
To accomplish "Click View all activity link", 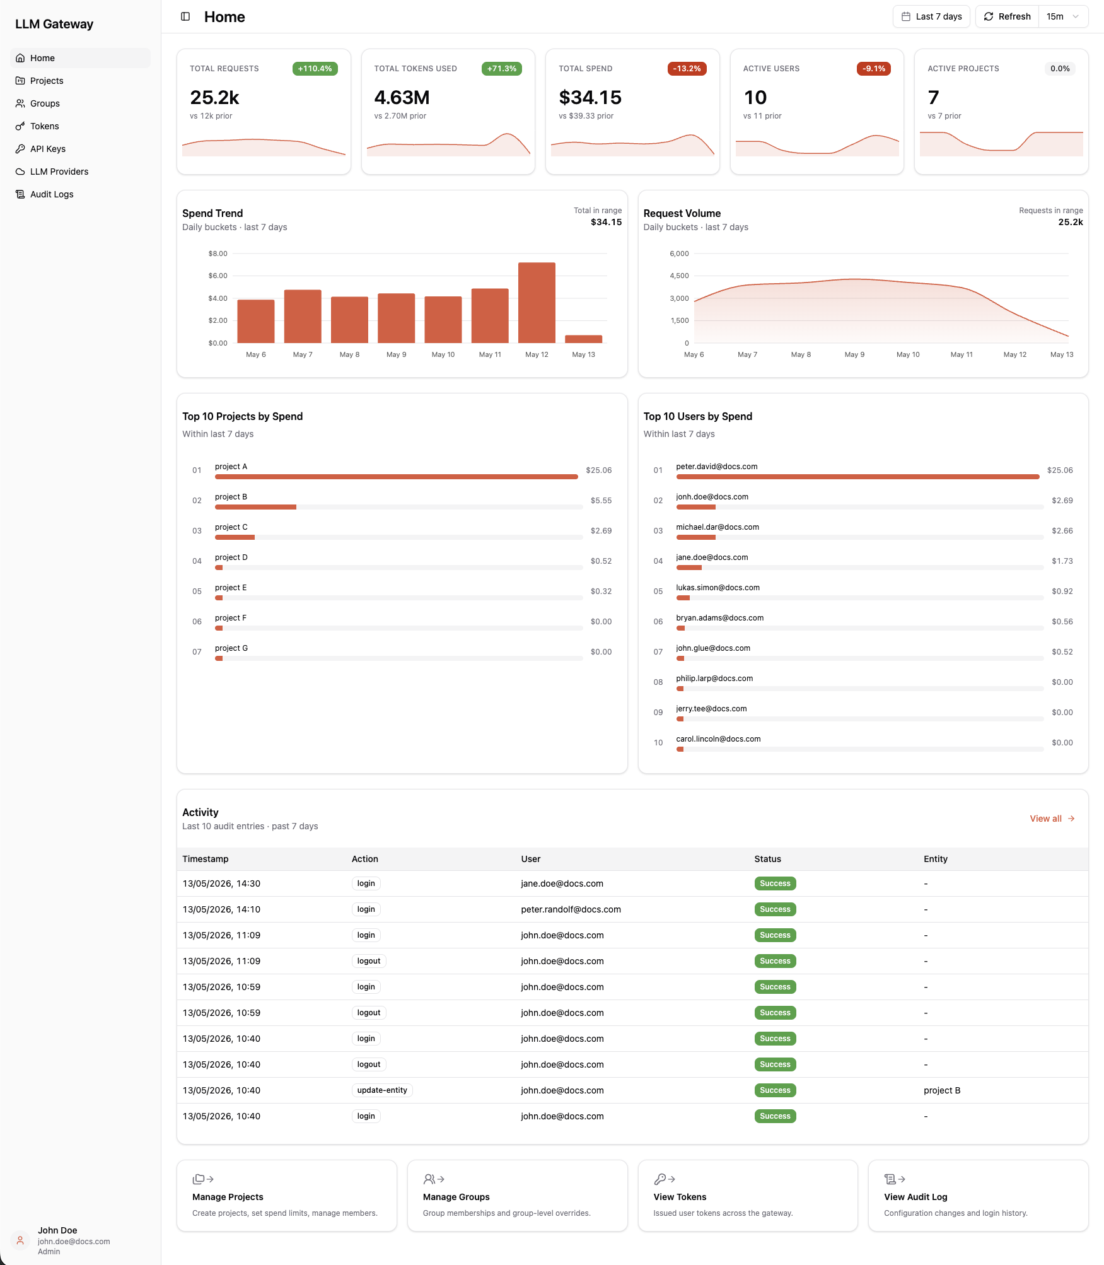I will click(x=1052, y=819).
